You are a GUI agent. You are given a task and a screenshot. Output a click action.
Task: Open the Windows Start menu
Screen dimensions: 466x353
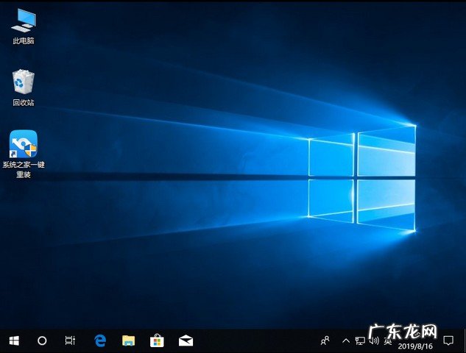(x=13, y=340)
